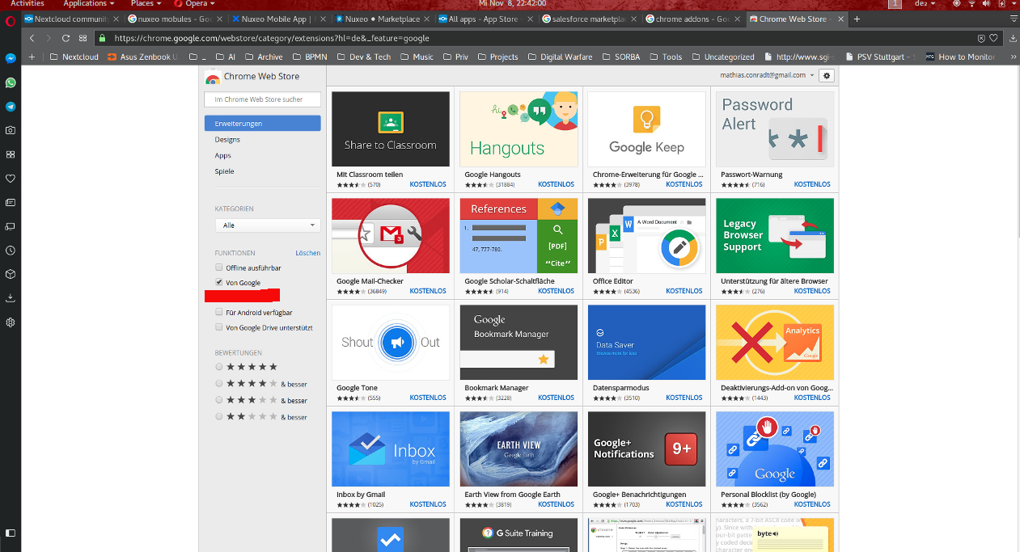This screenshot has height=552, width=1020.
Task: Open History clock icon in sidebar
Action: tap(11, 251)
